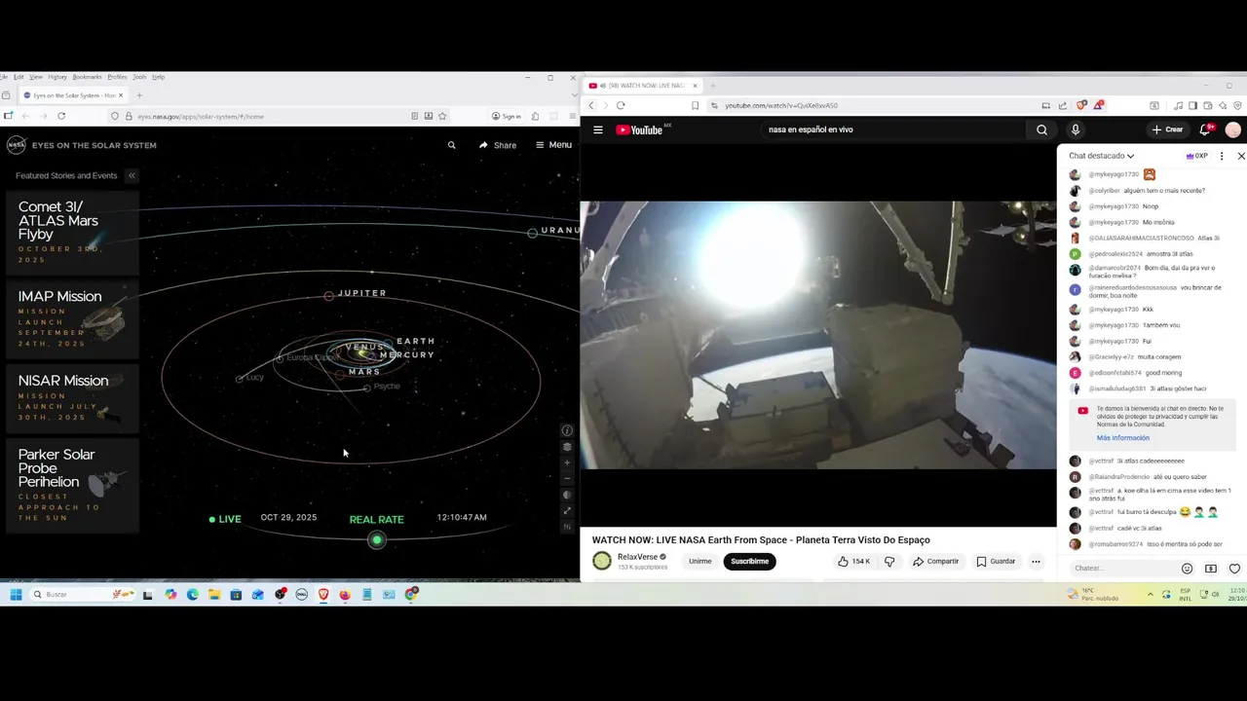
Task: Click the Suscribirme button
Action: click(x=750, y=561)
